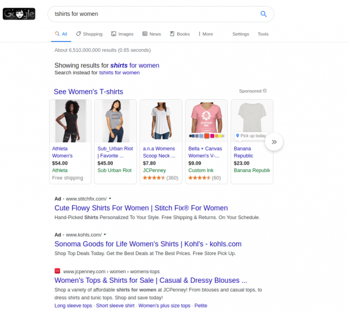Viewport: 349px width, 314px height.
Task: Open the Long sleeve tops sitelink
Action: [73, 306]
